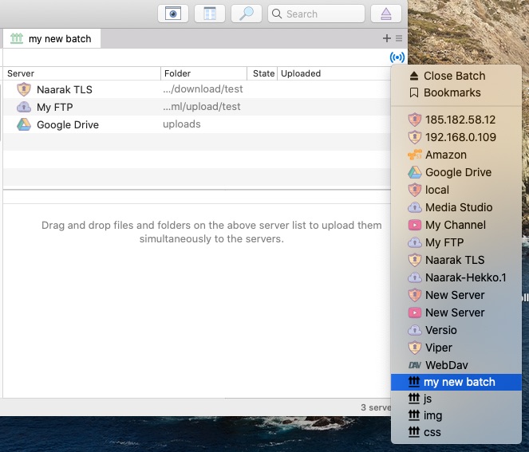This screenshot has width=529, height=452.
Task: Choose 185.182.58.12 in the popup menu
Action: (456, 120)
